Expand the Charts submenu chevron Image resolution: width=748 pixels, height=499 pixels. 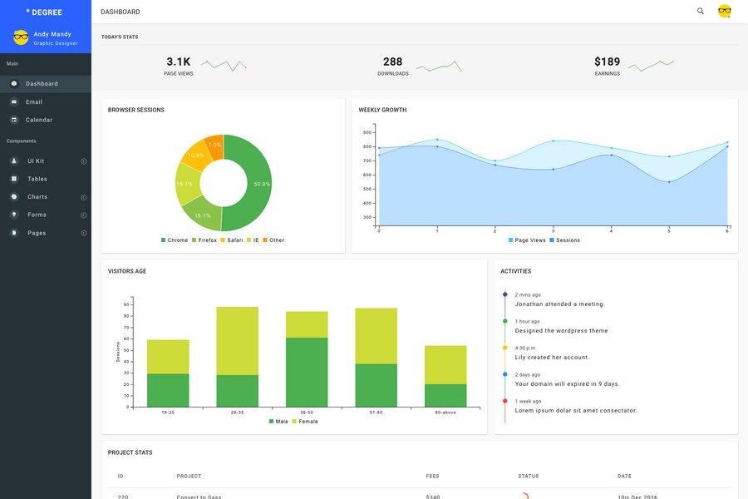(x=82, y=195)
